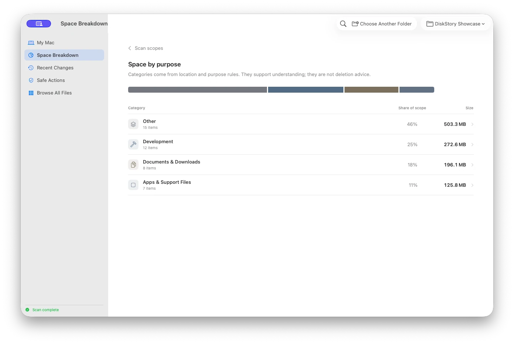
Task: Expand the Apps & Support Files chevron
Action: tap(472, 185)
